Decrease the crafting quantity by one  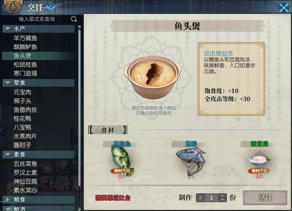(x=222, y=200)
